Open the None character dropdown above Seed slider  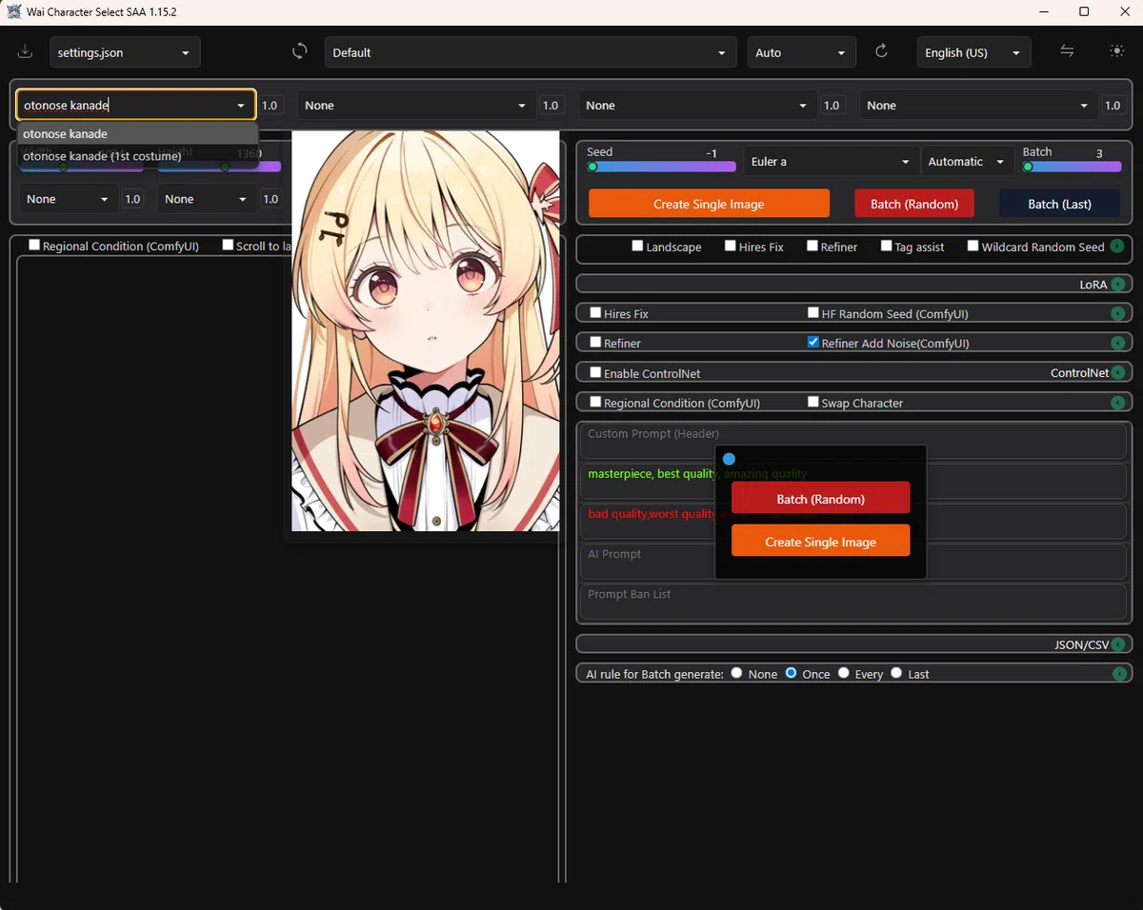(x=698, y=106)
